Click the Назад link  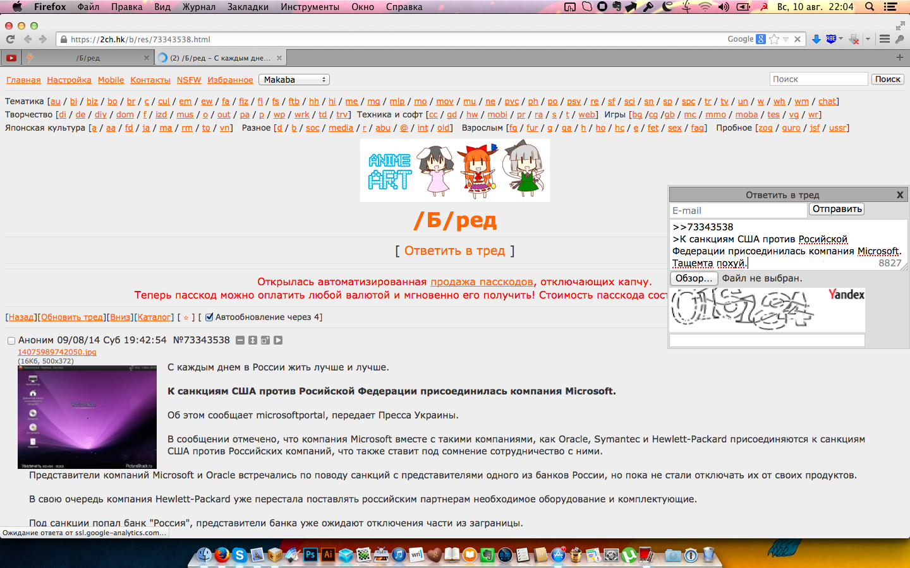coord(21,317)
